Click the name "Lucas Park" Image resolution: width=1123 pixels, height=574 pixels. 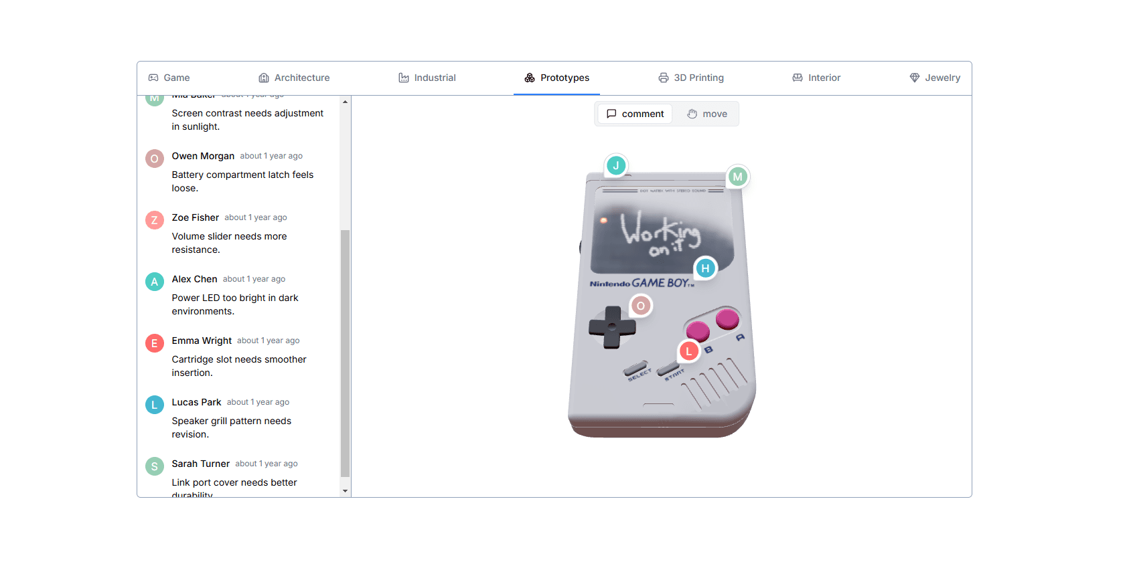click(196, 402)
